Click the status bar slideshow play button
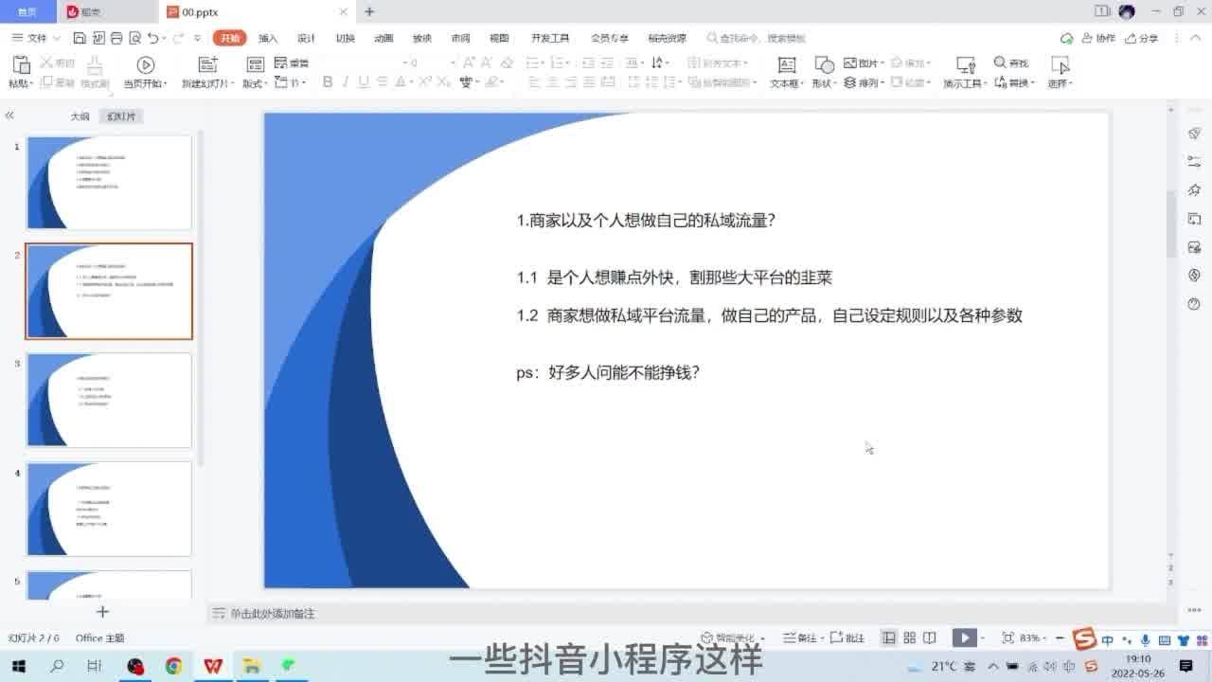The width and height of the screenshot is (1212, 682). tap(964, 638)
